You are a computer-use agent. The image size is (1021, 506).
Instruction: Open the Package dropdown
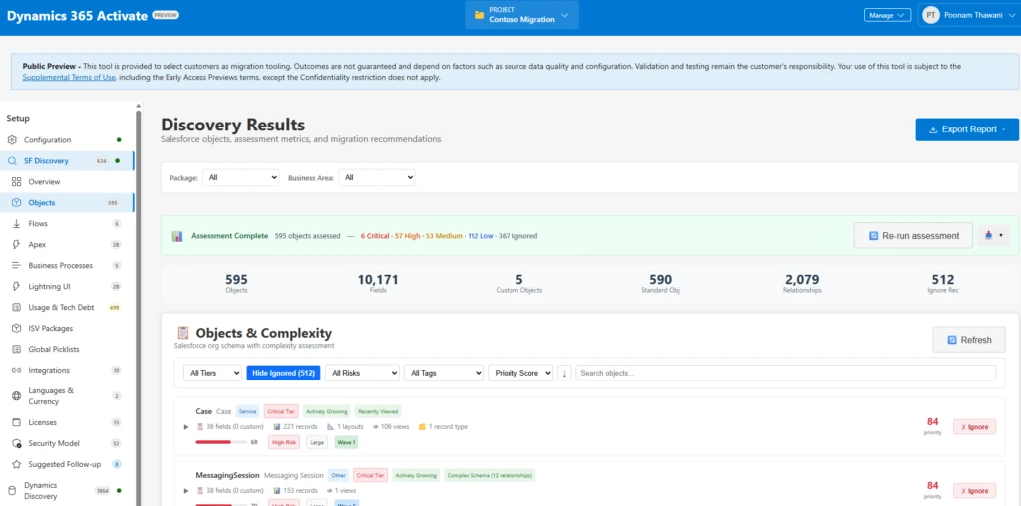coord(241,177)
